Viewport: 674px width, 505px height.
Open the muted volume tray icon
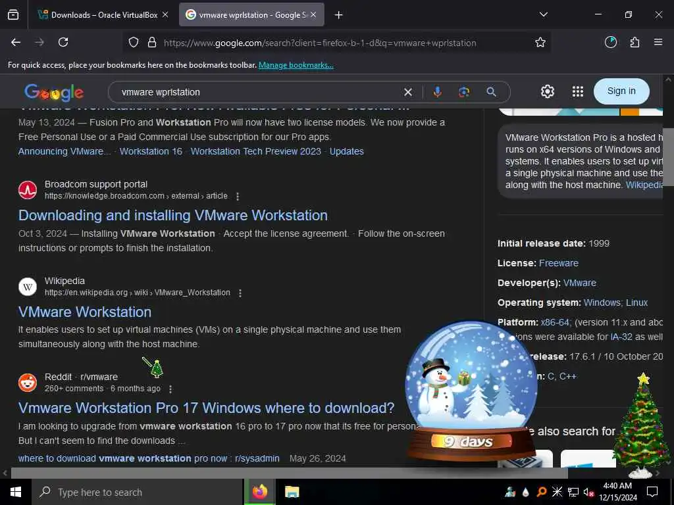click(588, 492)
